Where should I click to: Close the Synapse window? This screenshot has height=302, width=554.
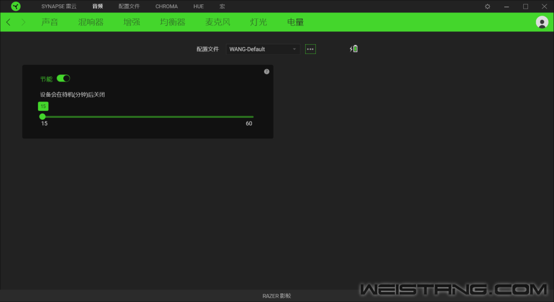pyautogui.click(x=544, y=6)
